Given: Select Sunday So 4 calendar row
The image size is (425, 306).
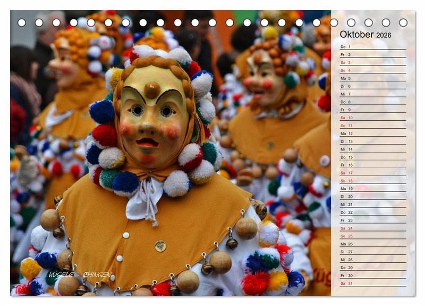Looking at the screenshot, I should click(x=372, y=70).
